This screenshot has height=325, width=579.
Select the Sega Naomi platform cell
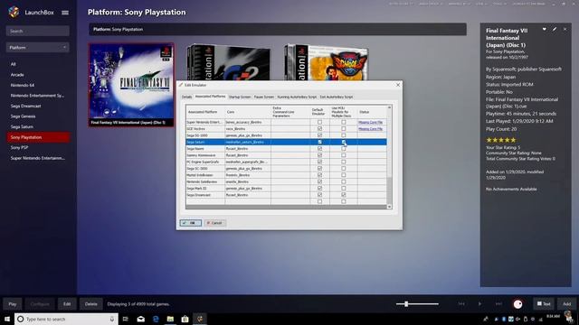coord(205,148)
